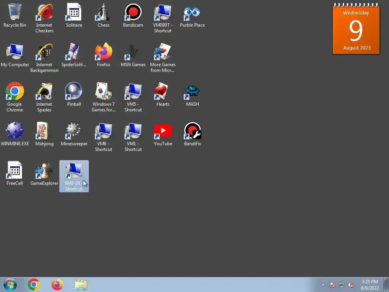Select the GameExplorer shortcut

[x=44, y=174]
